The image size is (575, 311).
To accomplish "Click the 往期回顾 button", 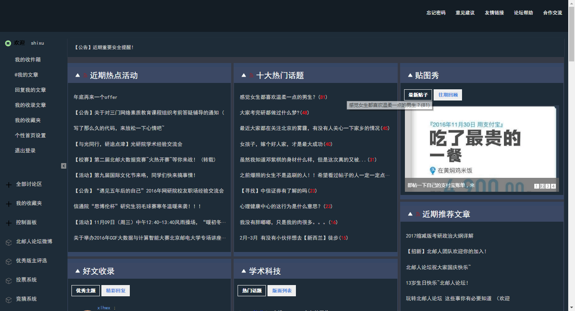I will pyautogui.click(x=448, y=94).
